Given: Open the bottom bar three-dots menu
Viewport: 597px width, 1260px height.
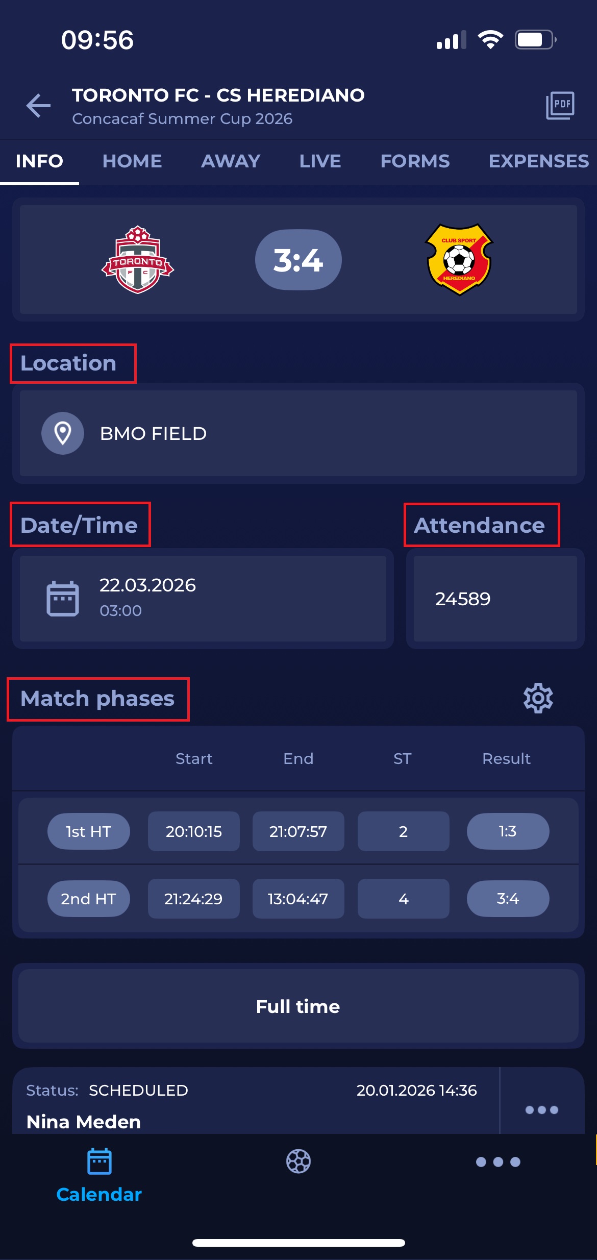Looking at the screenshot, I should tap(498, 1162).
